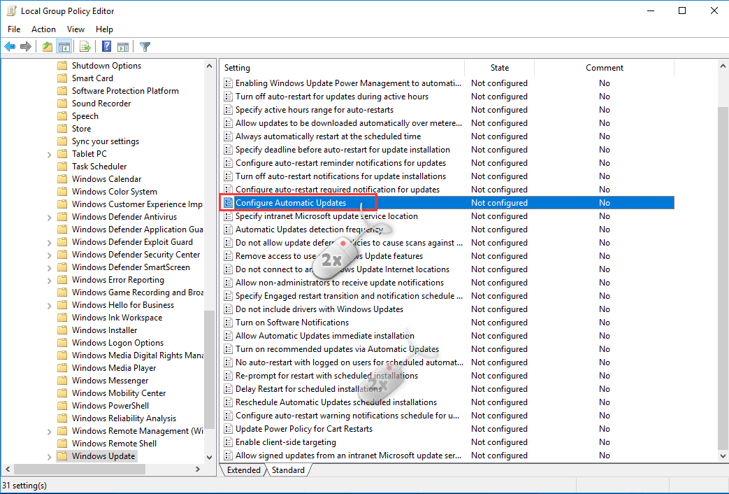729x494 pixels.
Task: Sort by the State column header
Action: [499, 68]
